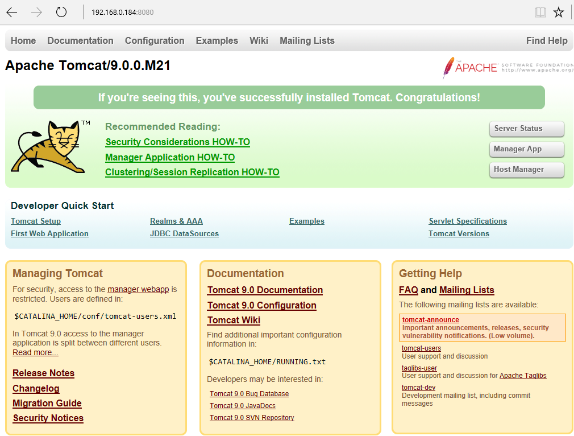Click the $CATALINA_HOME/conf/tomcat-users.xml path text
This screenshot has width=574, height=436.
tap(95, 316)
